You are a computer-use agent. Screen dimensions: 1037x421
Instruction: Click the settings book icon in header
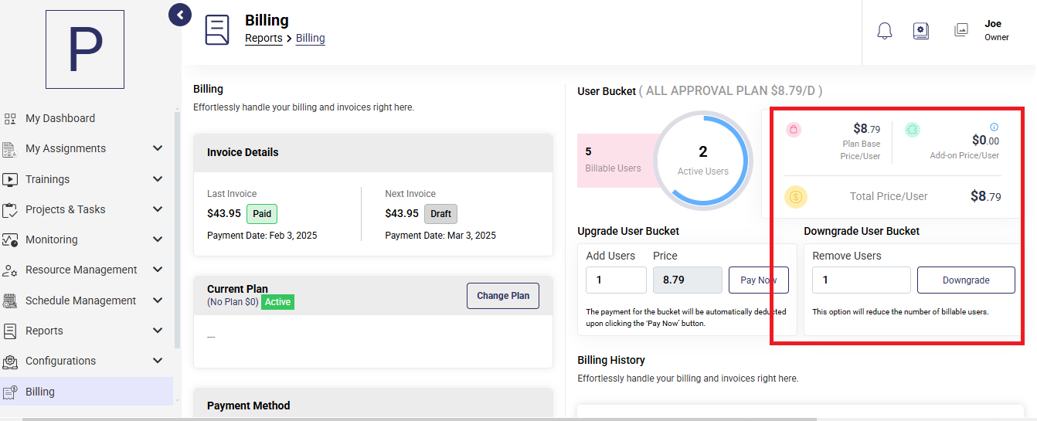(x=920, y=31)
